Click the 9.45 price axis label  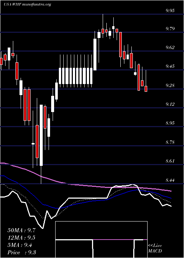[x=170, y=66]
